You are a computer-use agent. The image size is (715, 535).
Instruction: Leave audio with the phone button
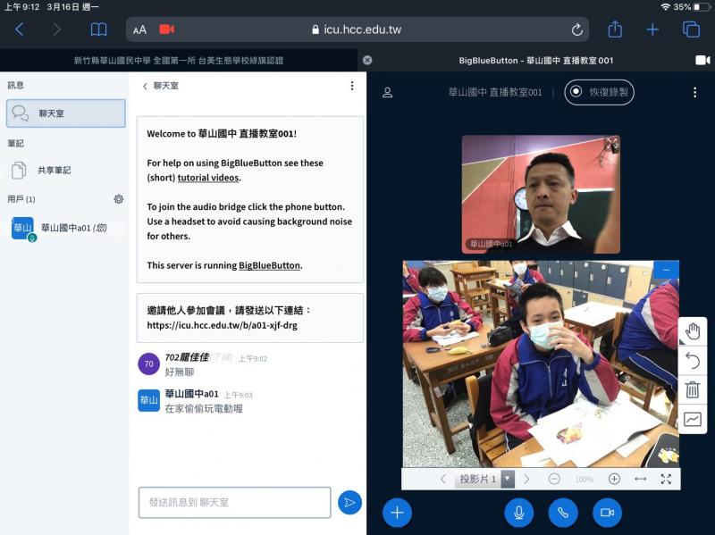click(563, 513)
